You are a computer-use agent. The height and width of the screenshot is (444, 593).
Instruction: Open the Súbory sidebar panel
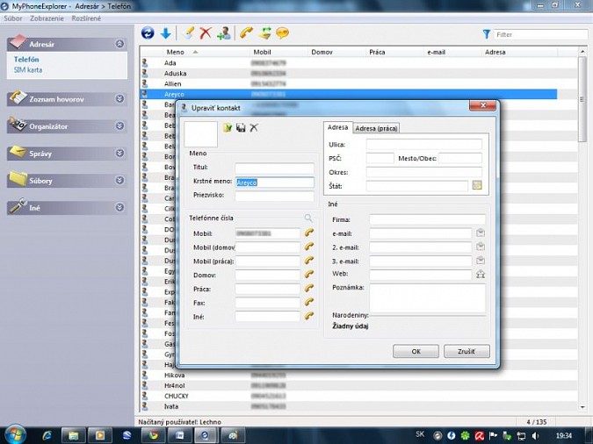(x=67, y=181)
